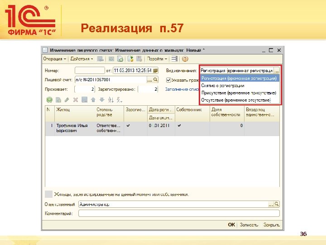
Task: Click the find in list toolbar icon
Action: [101, 59]
